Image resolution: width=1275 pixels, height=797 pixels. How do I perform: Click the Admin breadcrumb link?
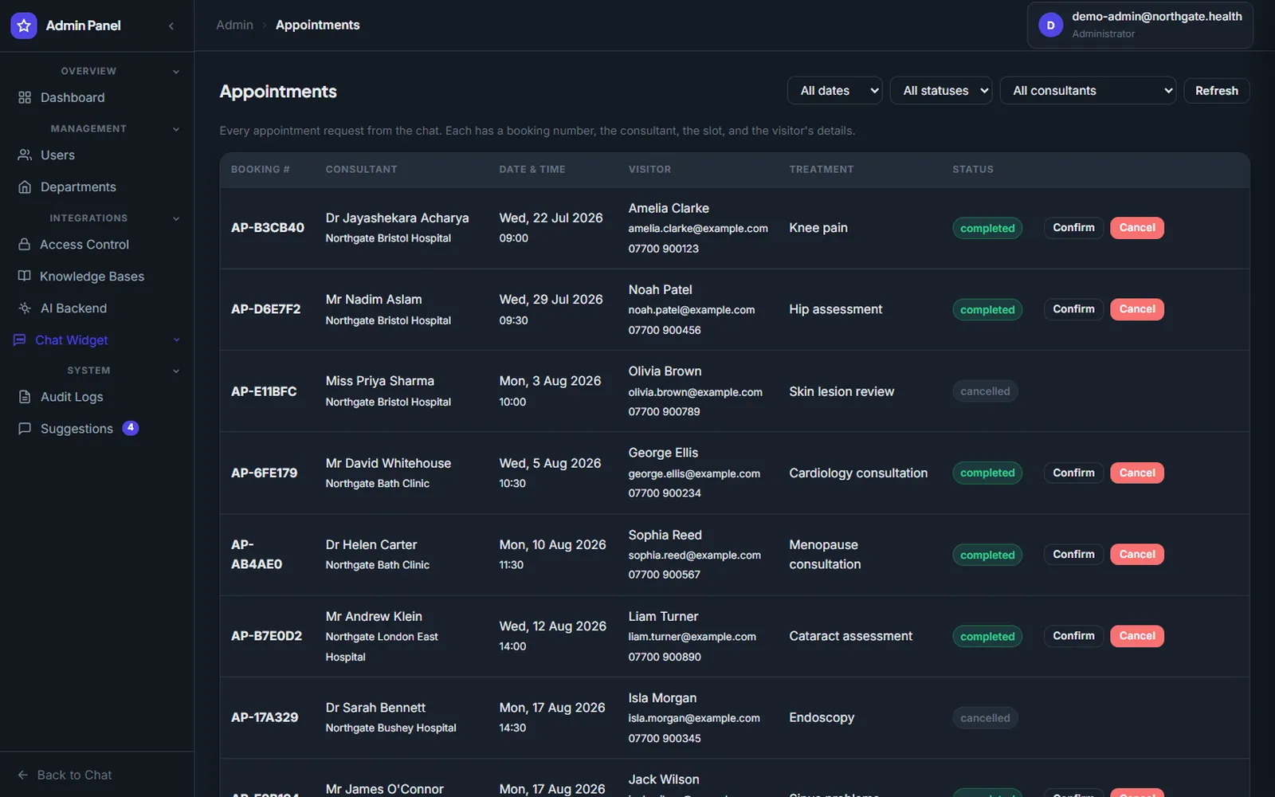click(234, 25)
